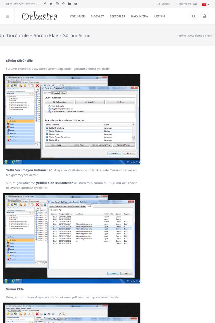
Task: Open the İLETİŞİM menu
Action: [x=159, y=16]
